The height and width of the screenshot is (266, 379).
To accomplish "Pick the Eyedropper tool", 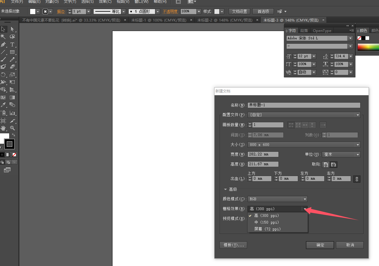I will (x=4, y=105).
